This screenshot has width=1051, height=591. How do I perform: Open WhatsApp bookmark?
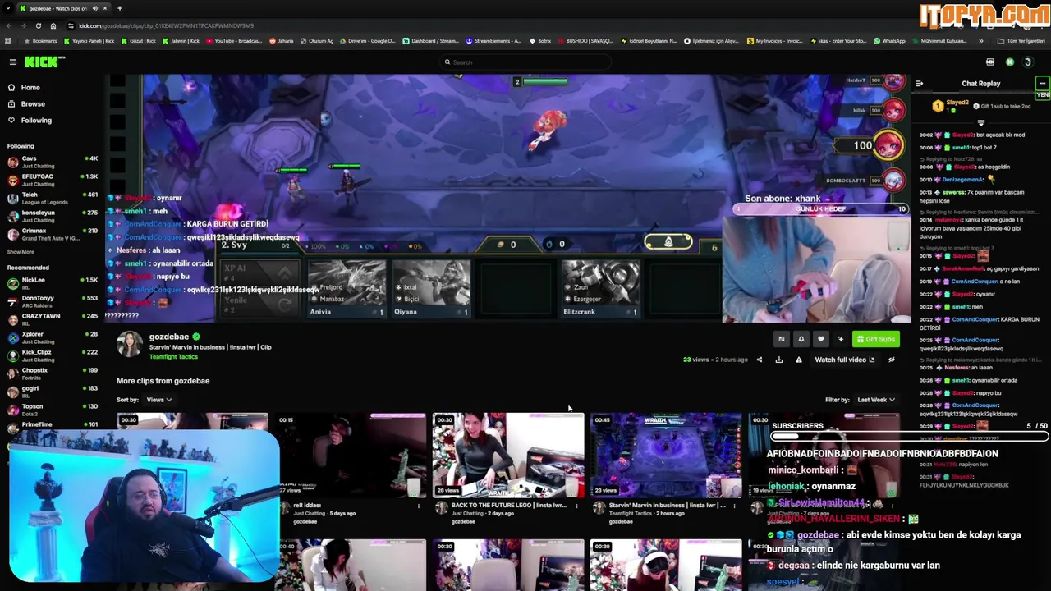[x=889, y=40]
